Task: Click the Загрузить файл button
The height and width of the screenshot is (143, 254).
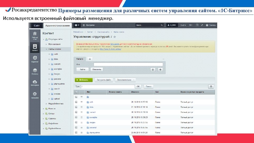Action: [x=104, y=80]
